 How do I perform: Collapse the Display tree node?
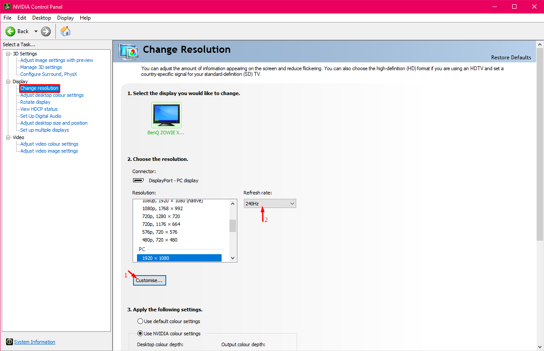pyautogui.click(x=8, y=82)
